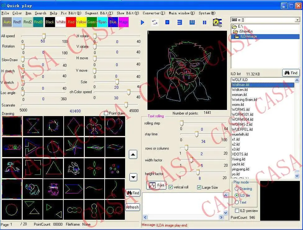
Task: Click the Scanrate slider handle
Action: point(126,105)
